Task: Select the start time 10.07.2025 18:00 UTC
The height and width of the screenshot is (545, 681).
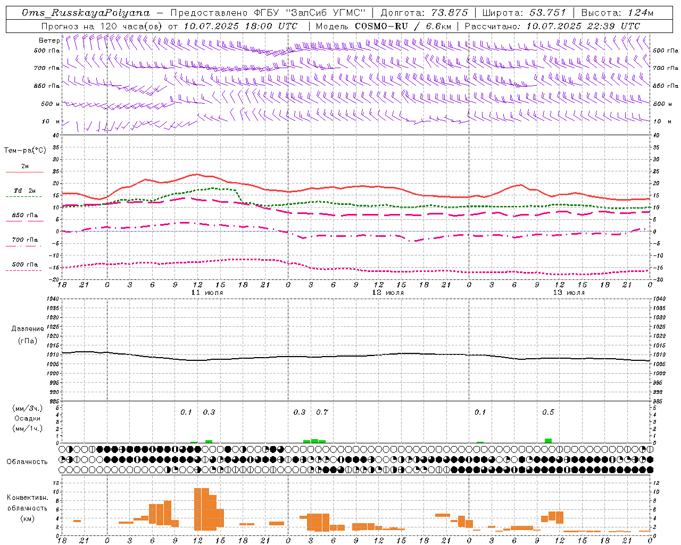Action: [240, 26]
